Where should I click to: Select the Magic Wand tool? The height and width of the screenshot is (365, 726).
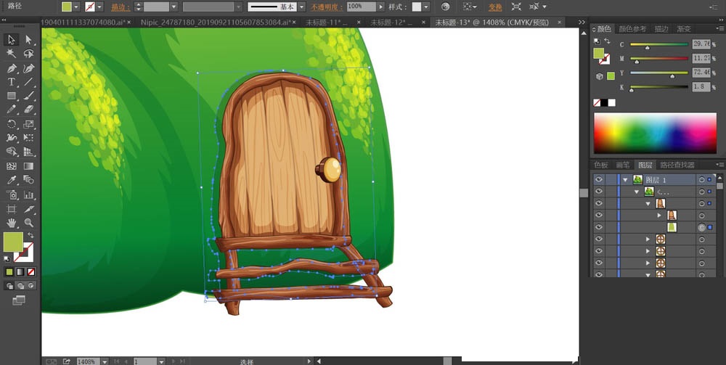11,54
